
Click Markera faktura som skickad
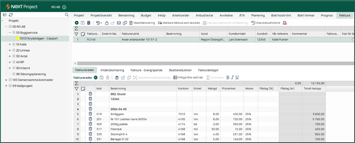click(x=179, y=23)
